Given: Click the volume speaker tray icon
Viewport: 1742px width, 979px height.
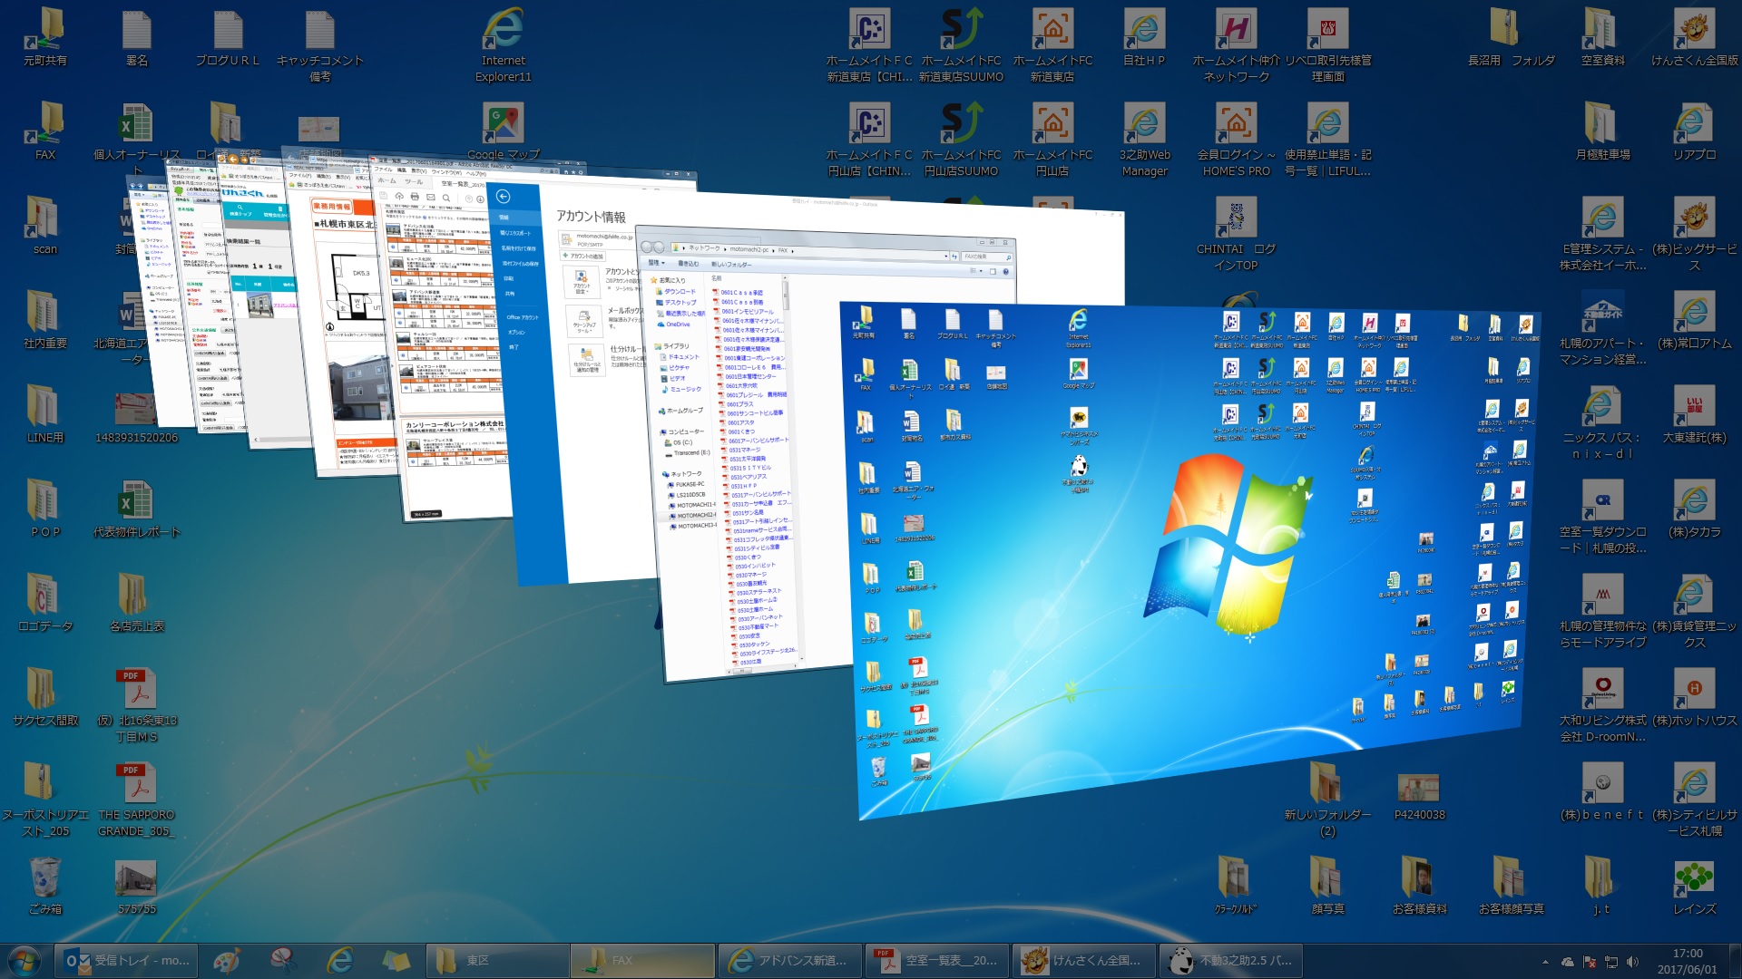Looking at the screenshot, I should click(x=1632, y=962).
